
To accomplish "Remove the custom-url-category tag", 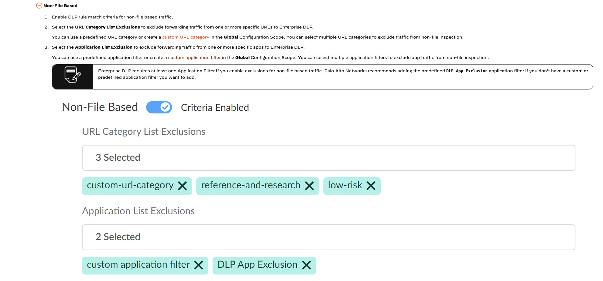I will (182, 186).
